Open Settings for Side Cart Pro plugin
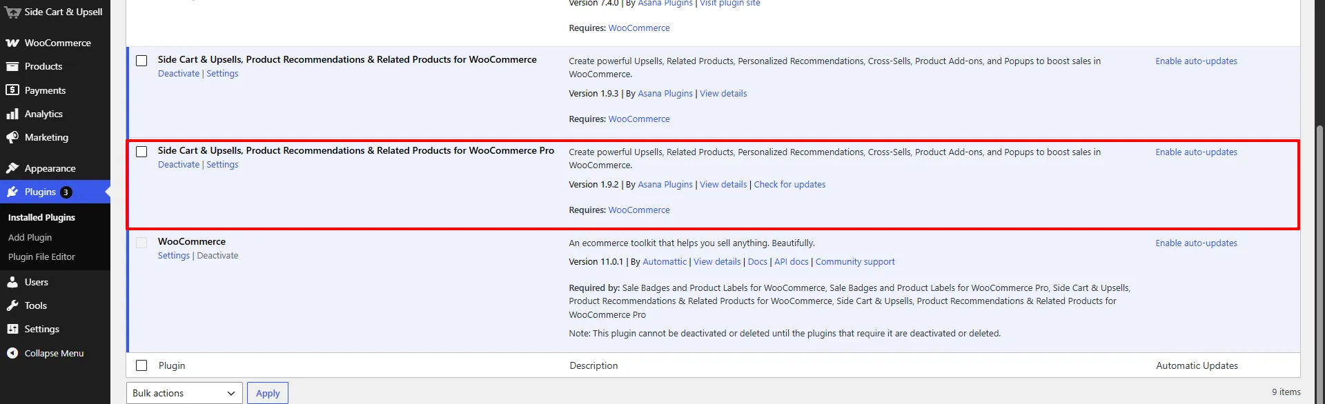1325x404 pixels. (x=222, y=165)
